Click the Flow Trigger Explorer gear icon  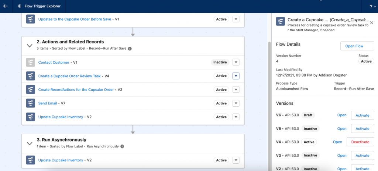(19, 6)
